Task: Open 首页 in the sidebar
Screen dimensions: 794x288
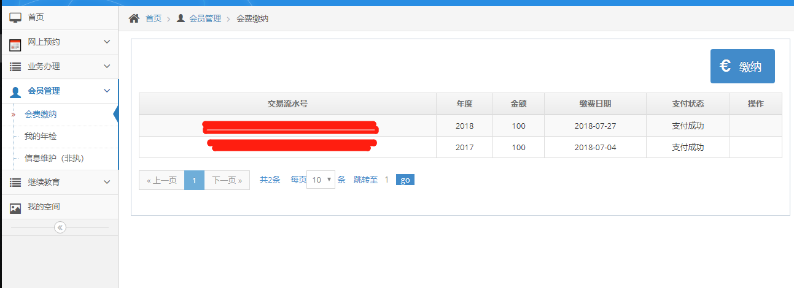Action: [59, 18]
